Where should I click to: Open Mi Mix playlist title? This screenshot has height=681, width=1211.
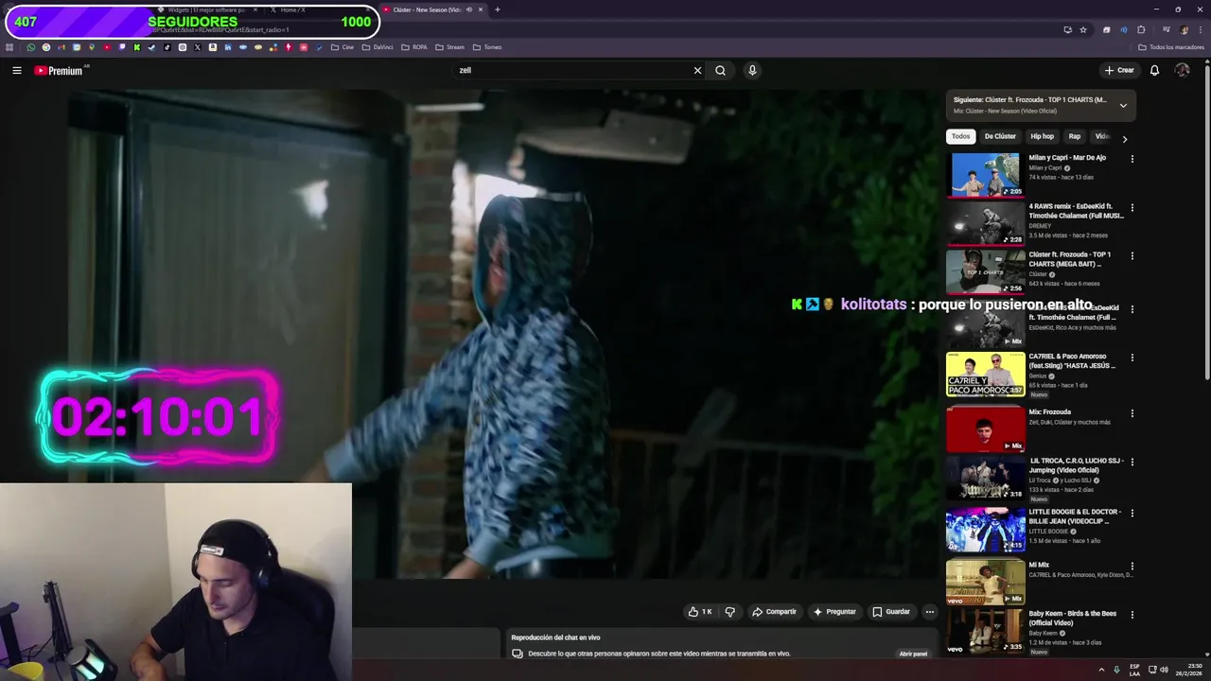[x=1039, y=565]
